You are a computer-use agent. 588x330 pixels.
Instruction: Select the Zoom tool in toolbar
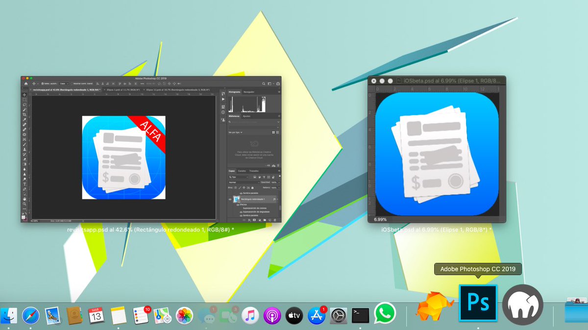click(x=24, y=204)
